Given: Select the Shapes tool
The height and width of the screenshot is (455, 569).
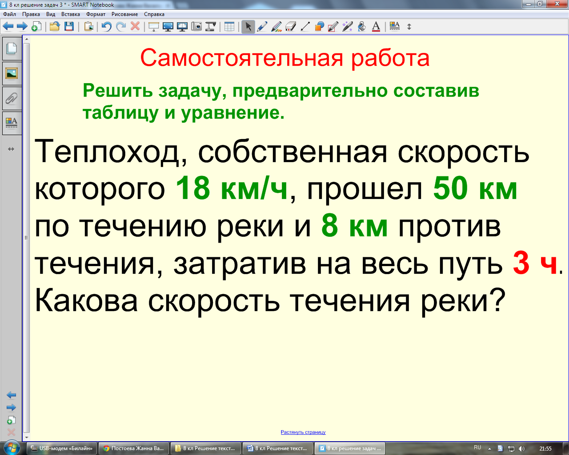Looking at the screenshot, I should tap(319, 27).
